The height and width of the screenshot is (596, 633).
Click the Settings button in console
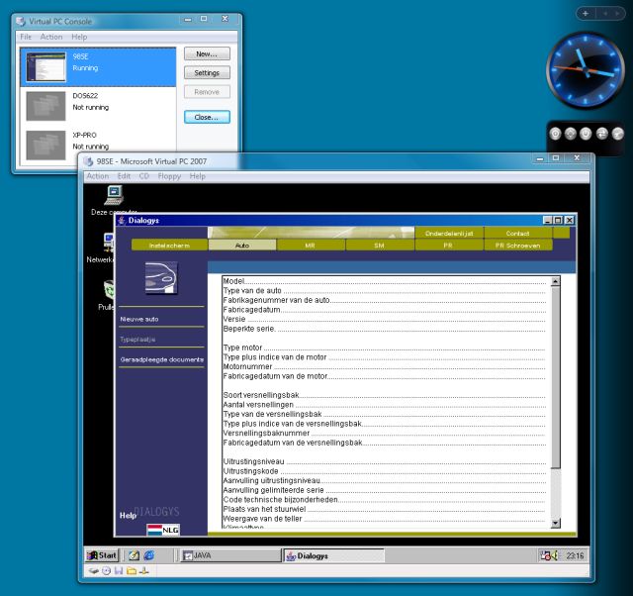207,72
